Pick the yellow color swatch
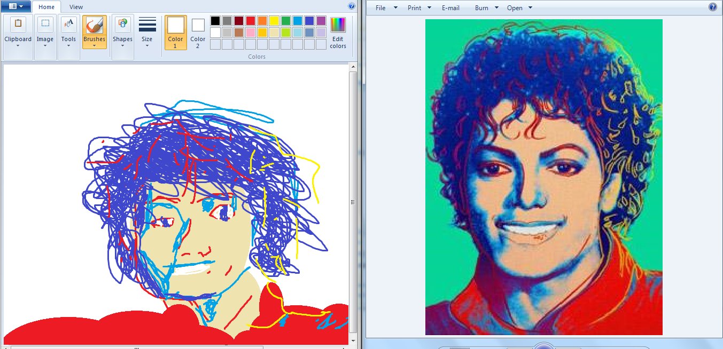The height and width of the screenshot is (349, 723). tap(274, 21)
